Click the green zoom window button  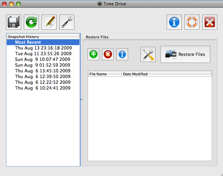click(18, 4)
